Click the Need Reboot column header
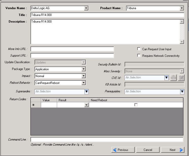Screen dimensions: 189x156 [136, 100]
